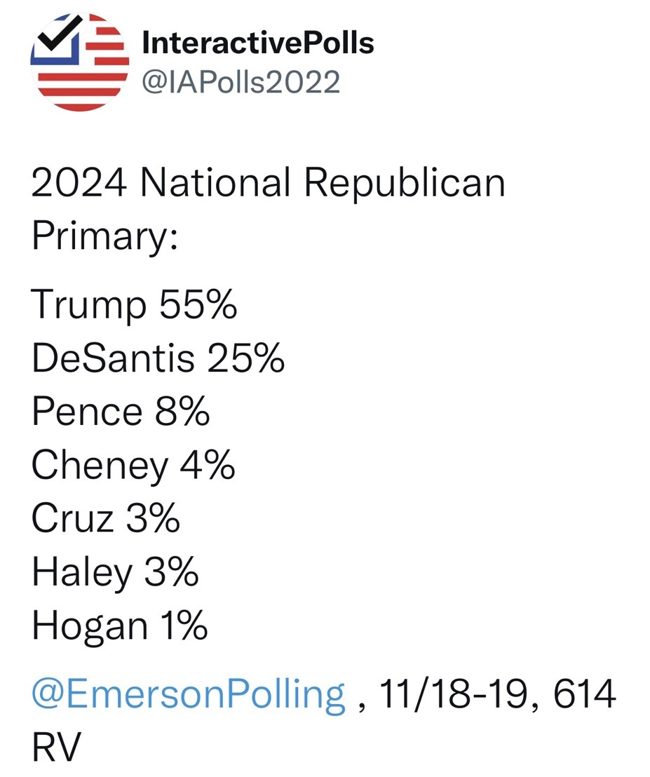Click the 614 sample size number
Viewport: 650px width, 777px height.
click(585, 694)
